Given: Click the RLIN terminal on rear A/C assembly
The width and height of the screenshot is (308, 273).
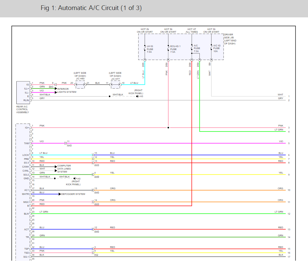Looking at the screenshot, I should point(26,100).
